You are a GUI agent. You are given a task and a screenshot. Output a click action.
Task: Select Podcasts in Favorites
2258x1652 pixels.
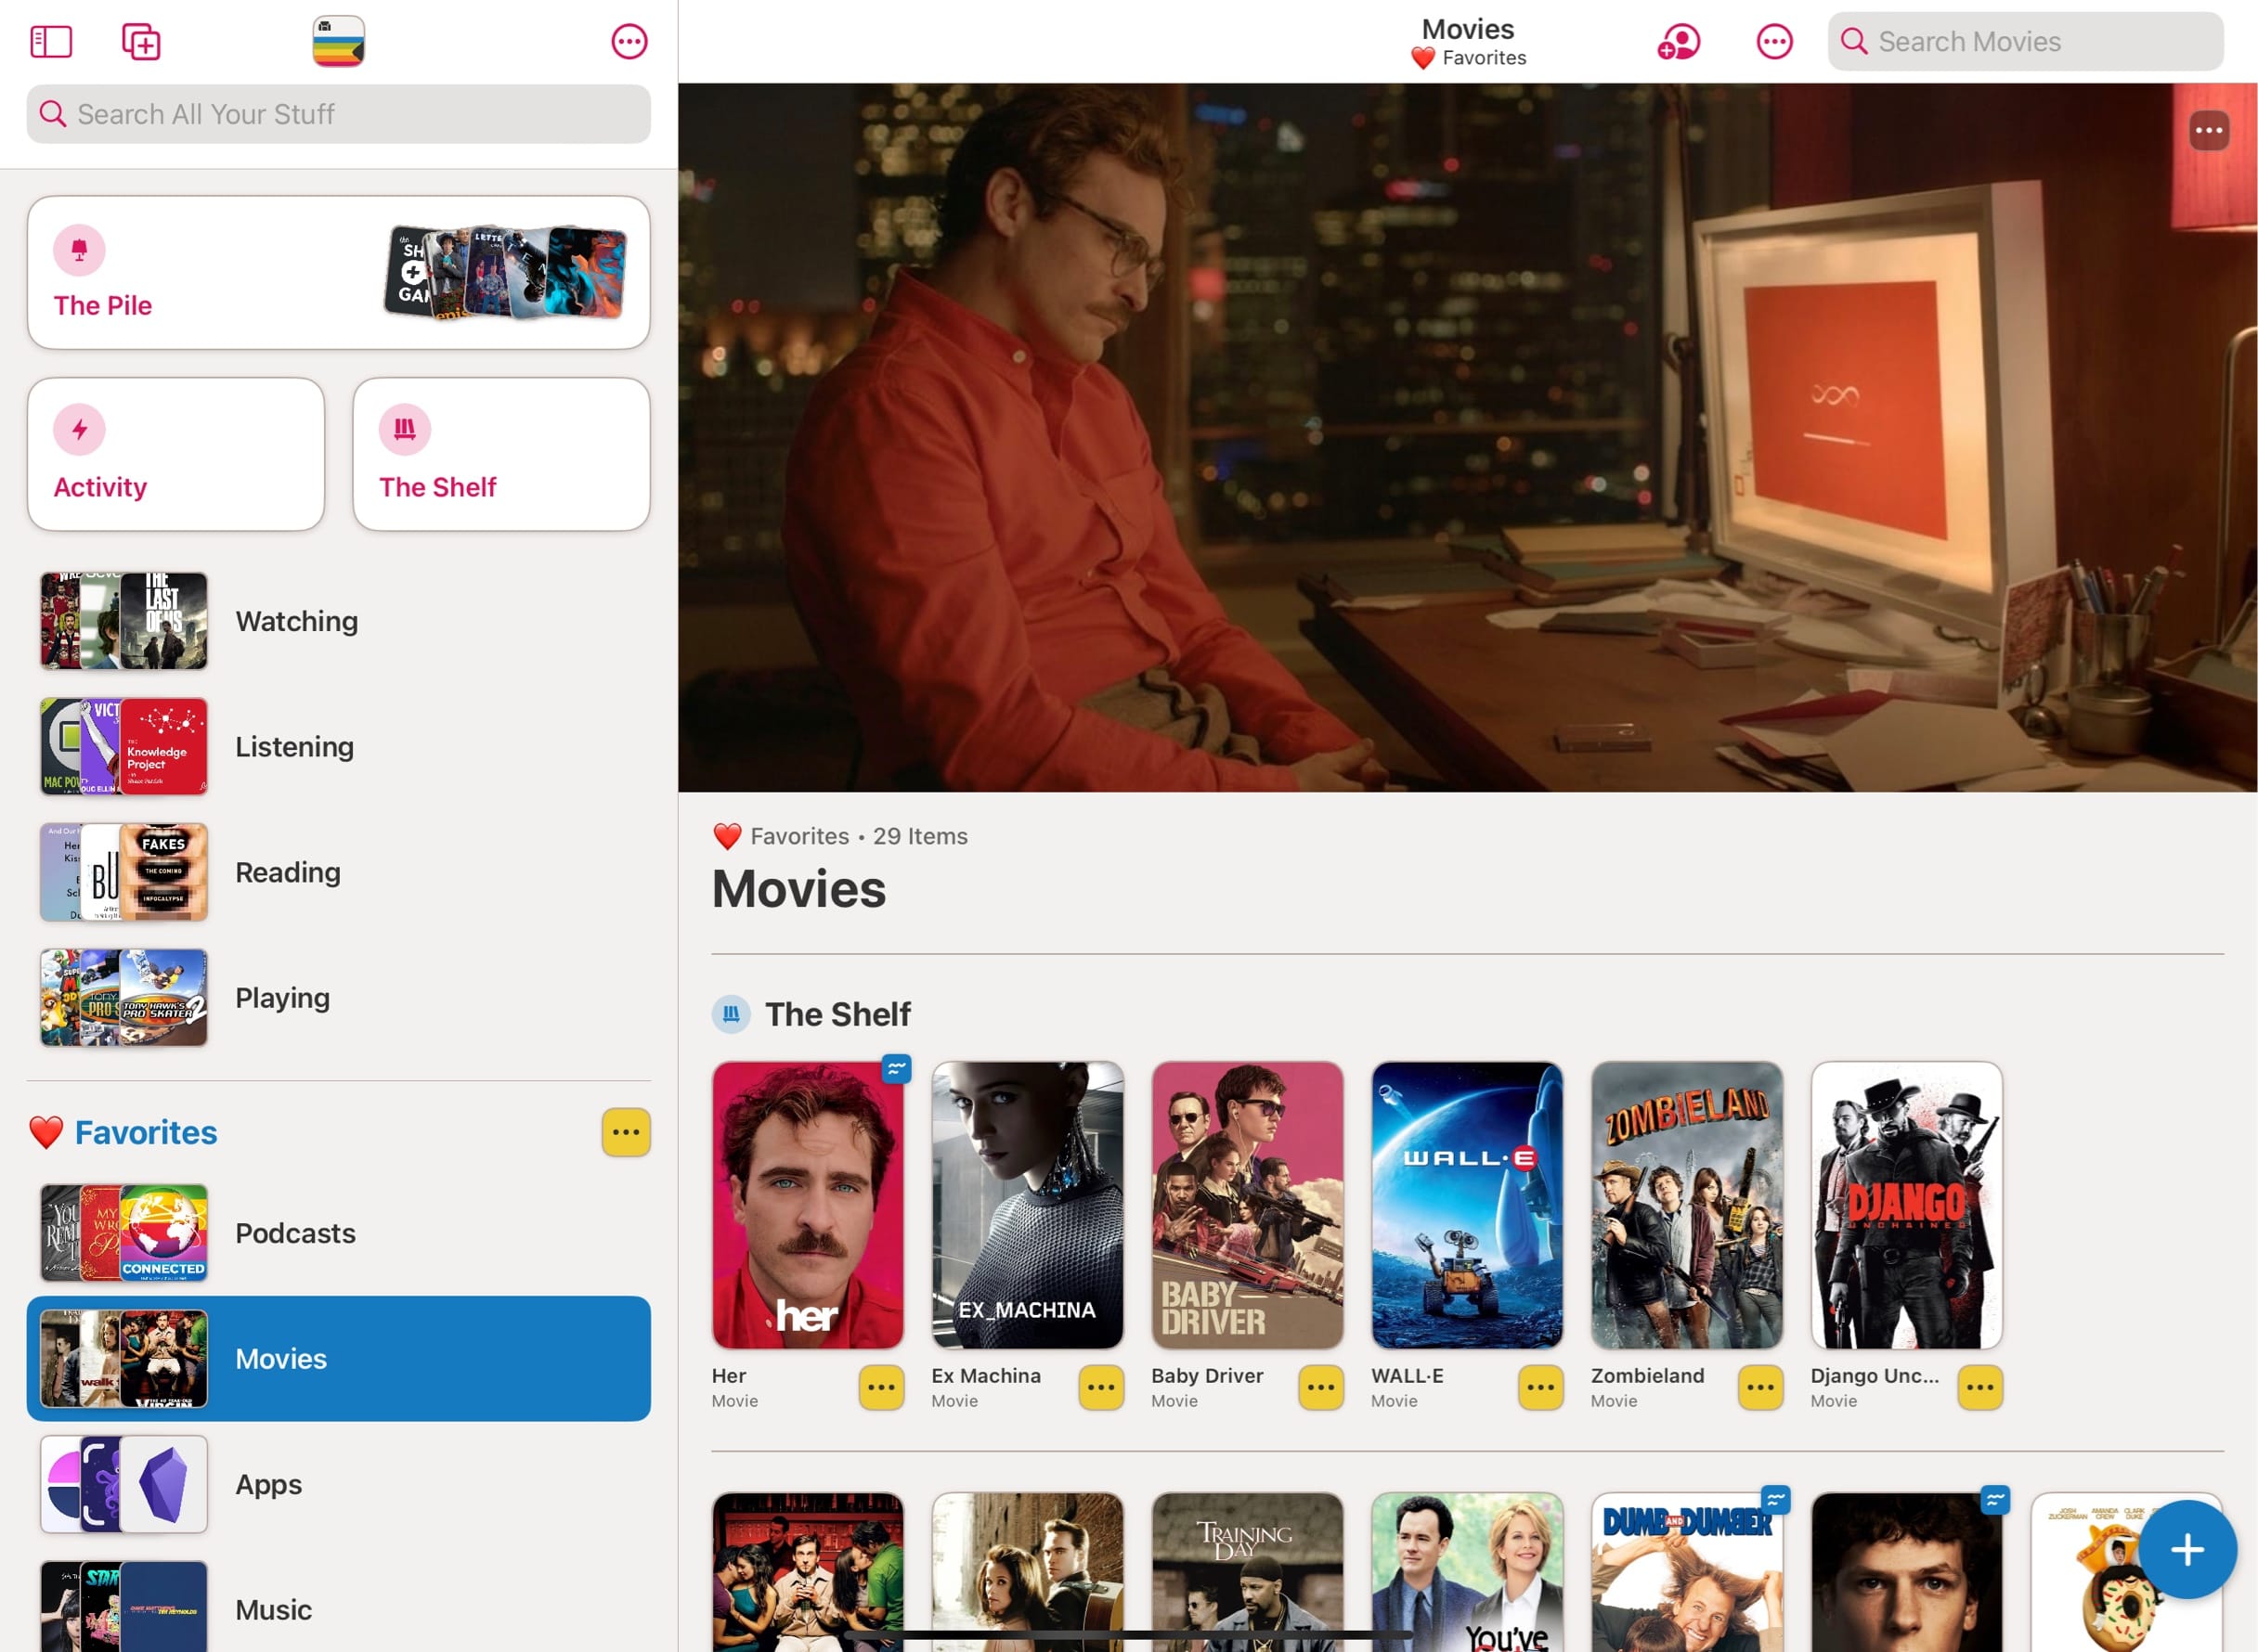pos(338,1233)
